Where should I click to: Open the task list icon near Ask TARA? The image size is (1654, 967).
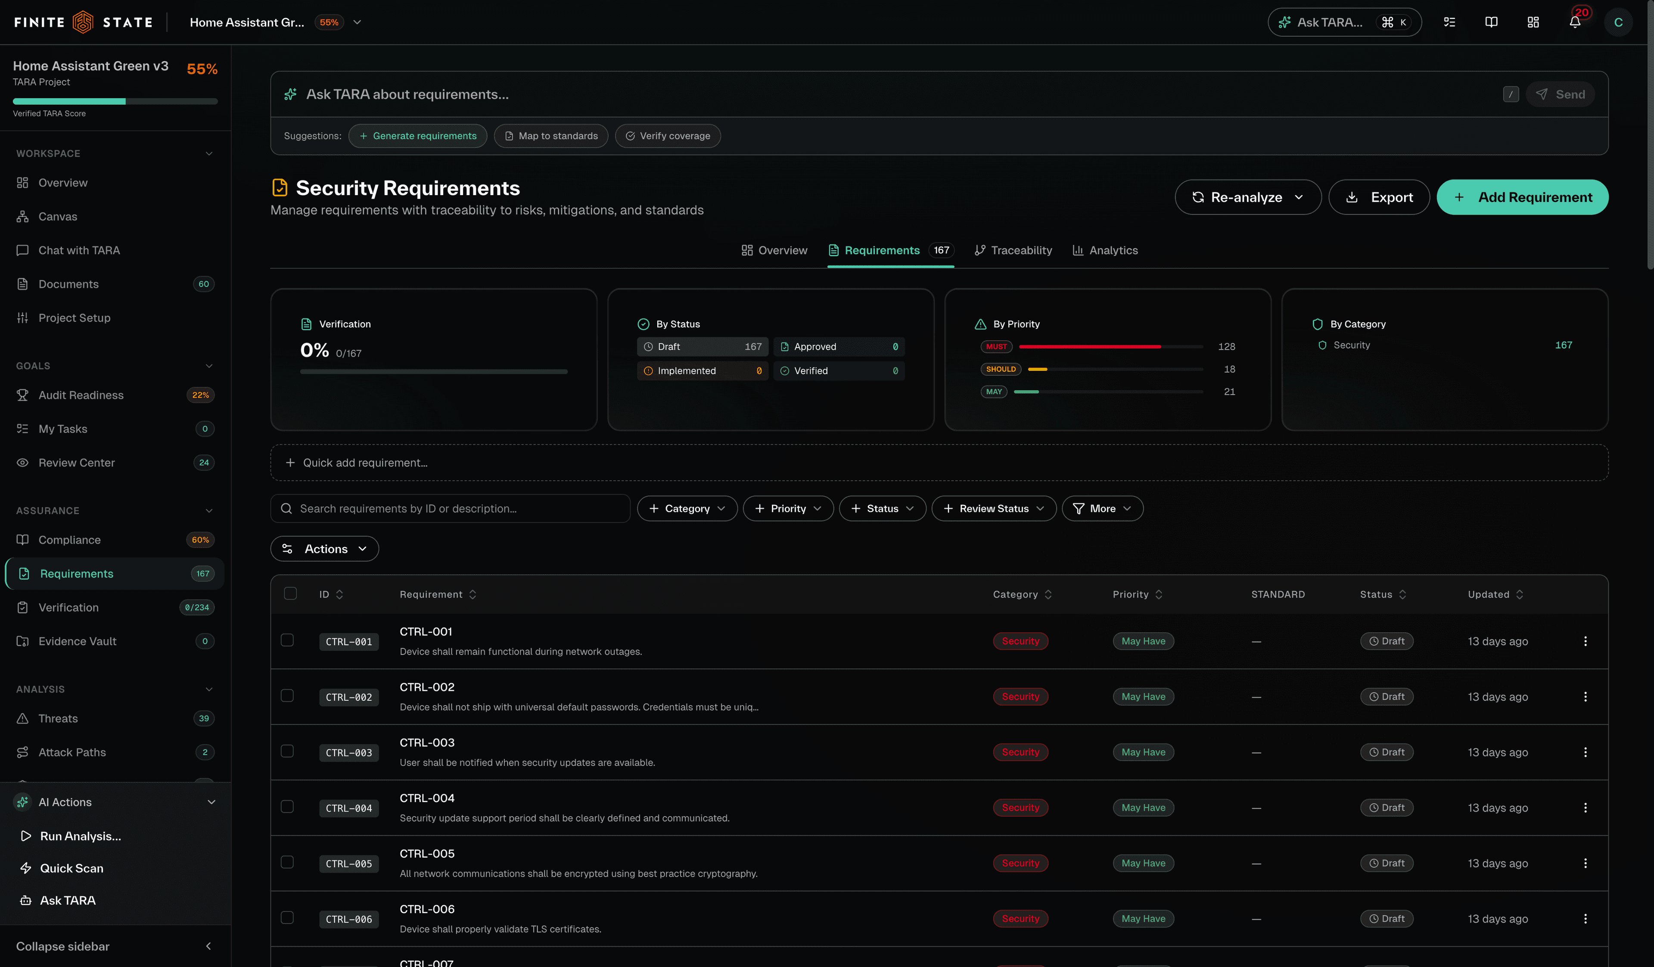pos(1449,22)
